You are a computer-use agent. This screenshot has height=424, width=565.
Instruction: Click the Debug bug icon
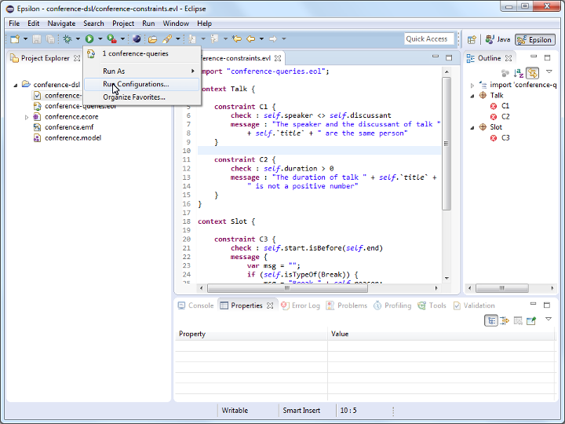click(x=67, y=38)
